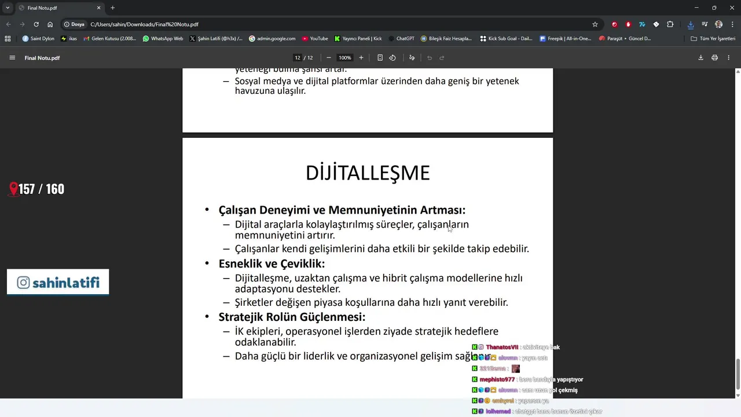
Task: Open the ChatGPT bookmark
Action: pos(401,39)
